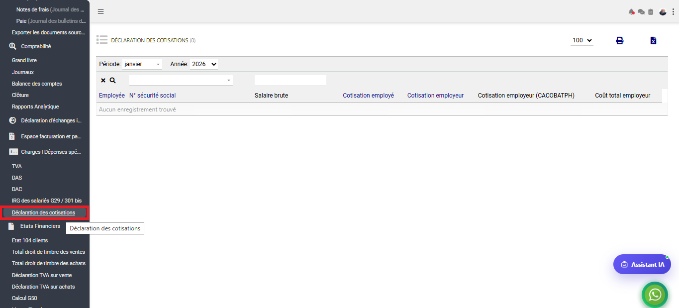Expand the Comptabilité menu section
This screenshot has height=308, width=679.
[36, 46]
